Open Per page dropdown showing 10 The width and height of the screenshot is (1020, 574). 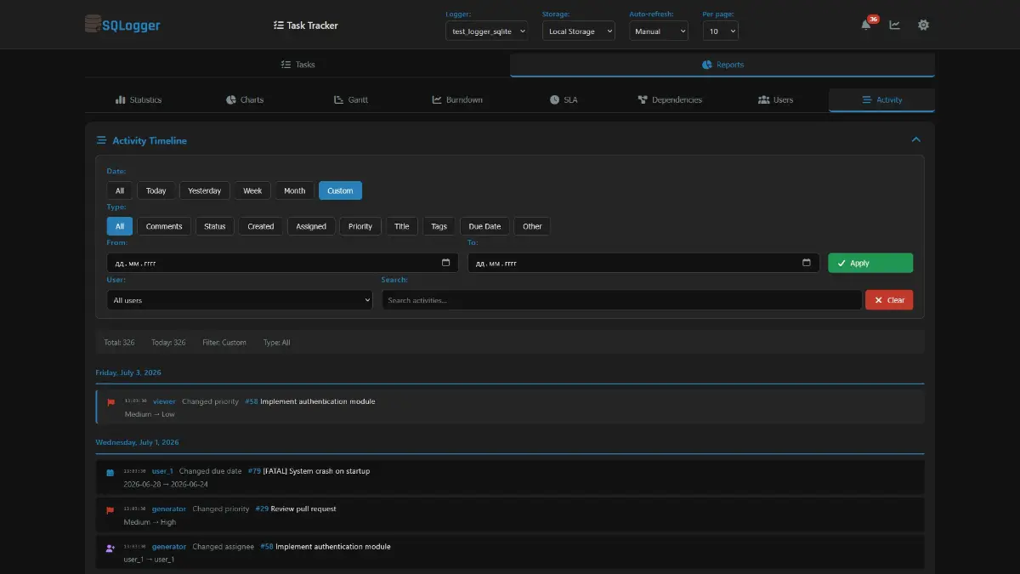(x=721, y=31)
